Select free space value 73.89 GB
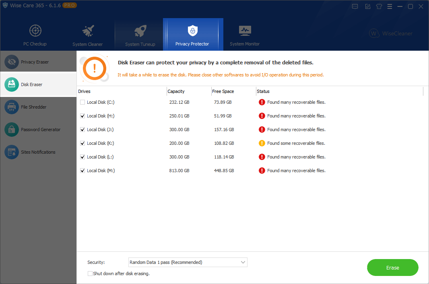The height and width of the screenshot is (284, 429). [223, 102]
